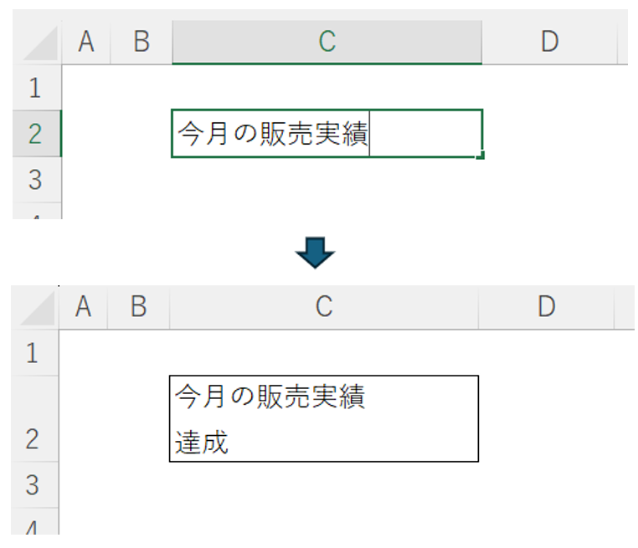The width and height of the screenshot is (638, 548).
Task: Click inside the cell being edited with 今月の販売実績
Action: pos(327,134)
